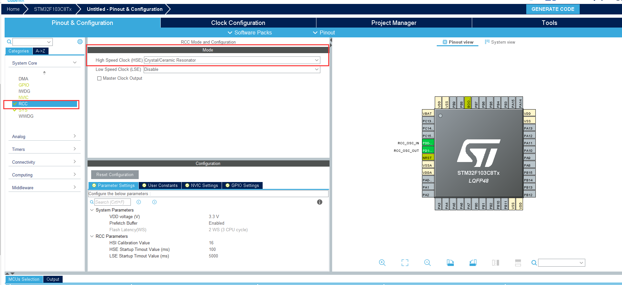Viewport: 622px width, 285px height.
Task: Rotate the chip clockwise
Action: tap(450, 263)
